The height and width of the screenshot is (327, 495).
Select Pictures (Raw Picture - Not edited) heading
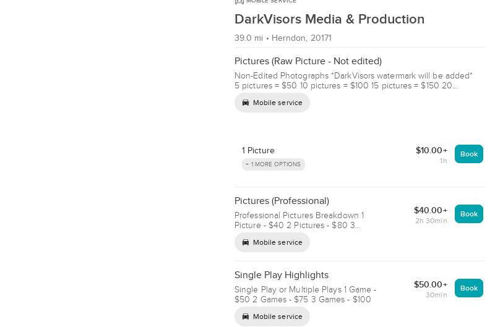pyautogui.click(x=308, y=61)
